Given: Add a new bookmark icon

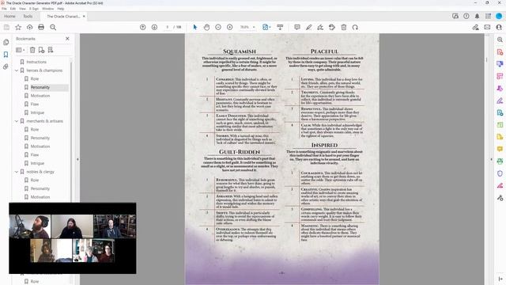Looking at the screenshot, I should coord(41,50).
